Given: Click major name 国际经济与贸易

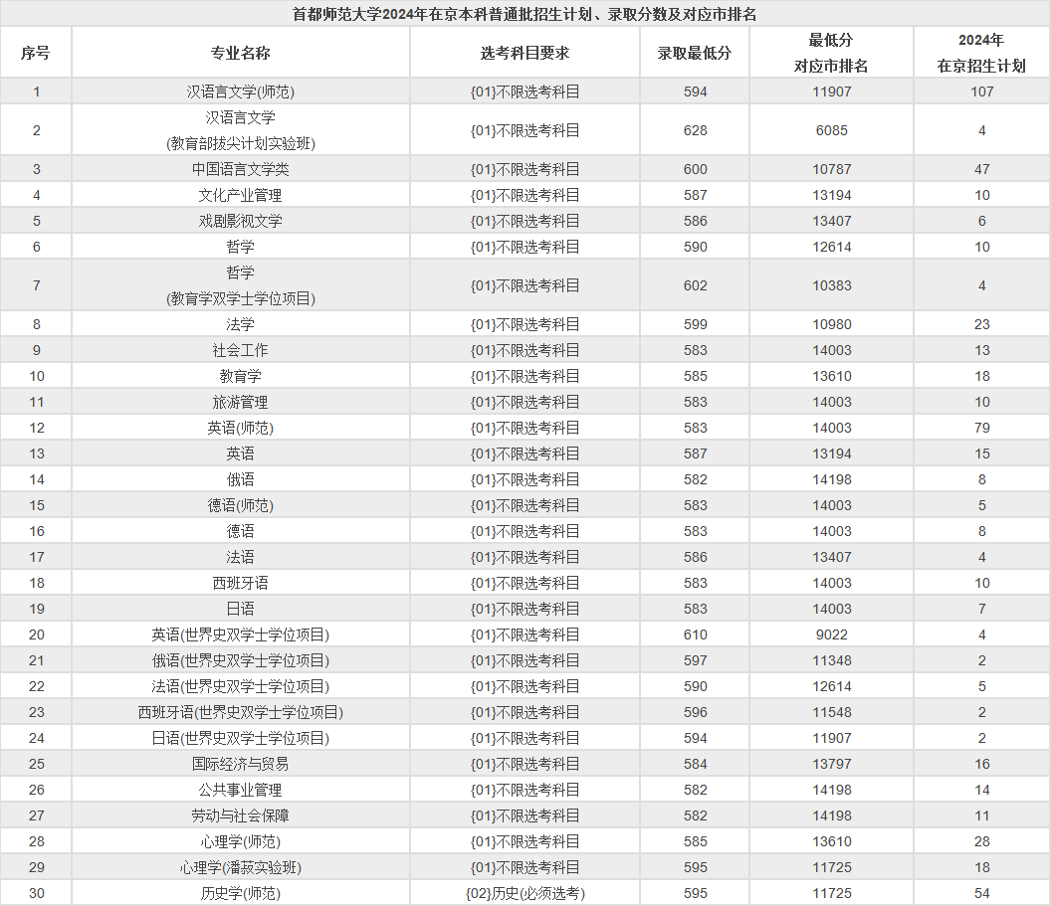Looking at the screenshot, I should click(x=241, y=764).
